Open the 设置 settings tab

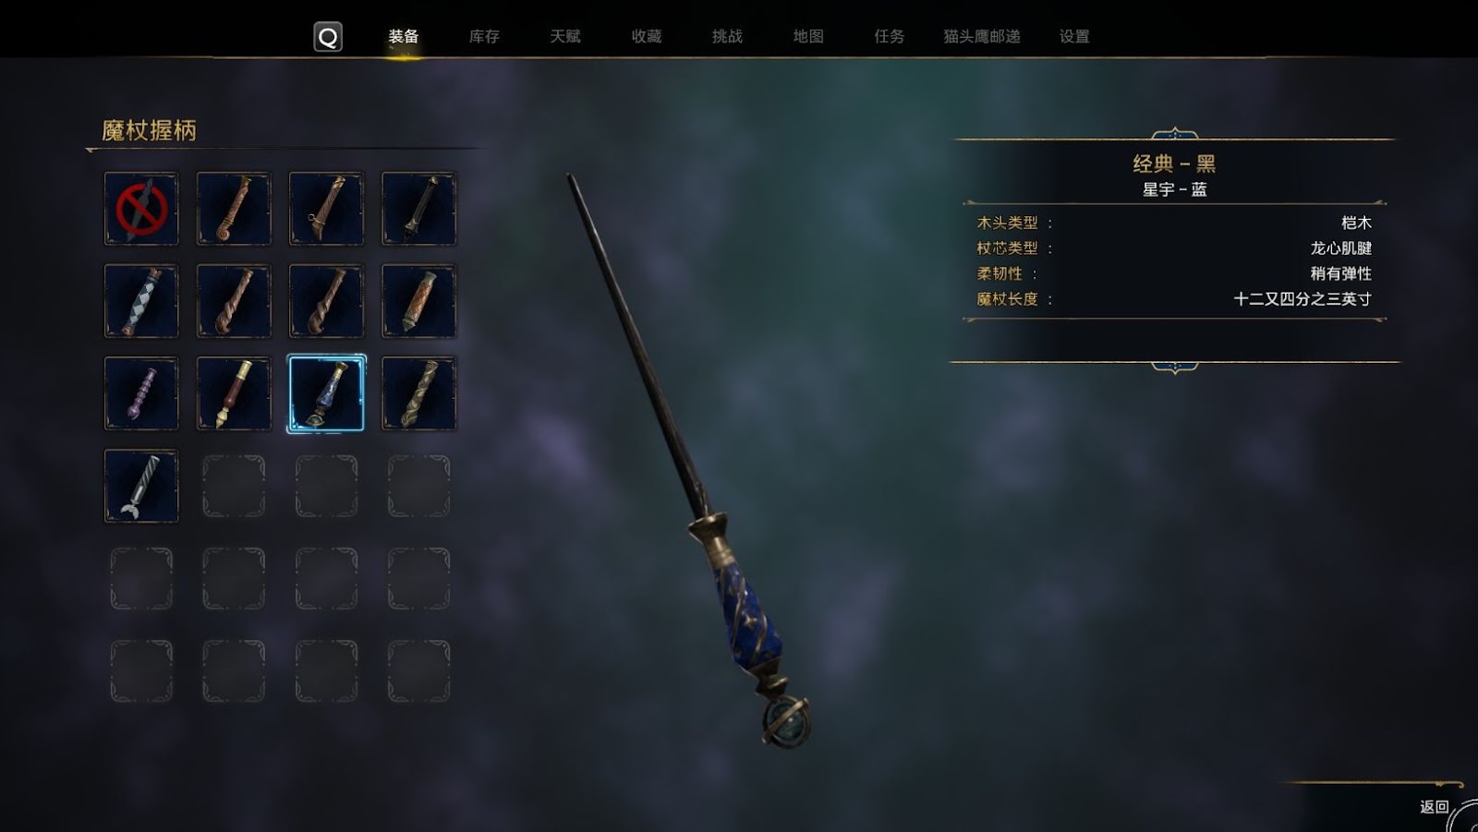(x=1074, y=36)
